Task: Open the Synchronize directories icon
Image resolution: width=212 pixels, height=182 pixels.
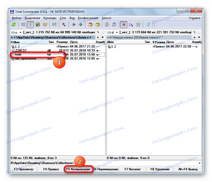Action: 138,24
